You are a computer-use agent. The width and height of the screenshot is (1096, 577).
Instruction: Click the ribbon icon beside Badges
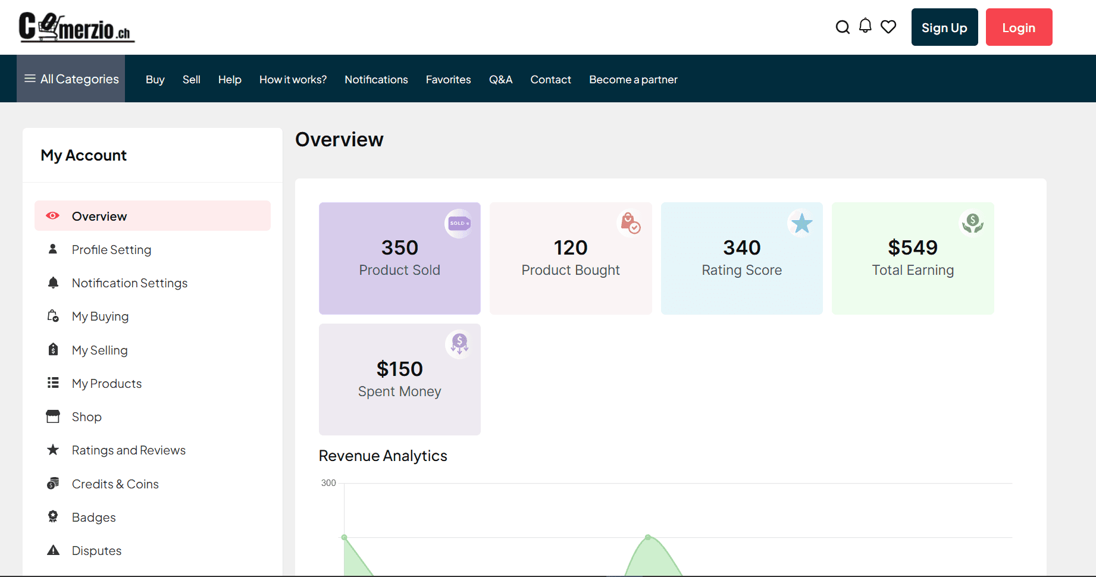[x=53, y=516]
